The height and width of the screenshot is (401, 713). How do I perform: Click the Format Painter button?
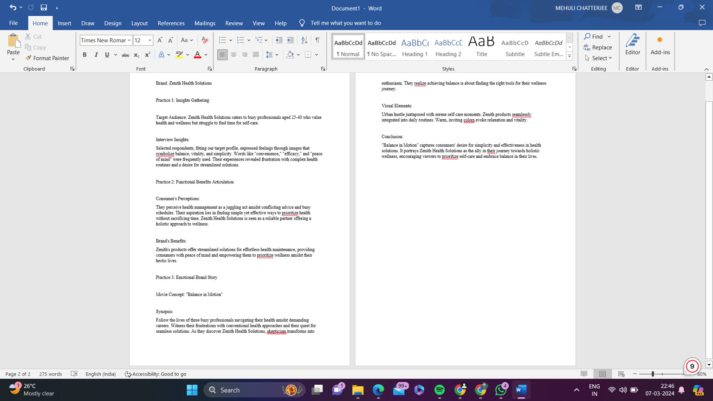click(x=47, y=58)
